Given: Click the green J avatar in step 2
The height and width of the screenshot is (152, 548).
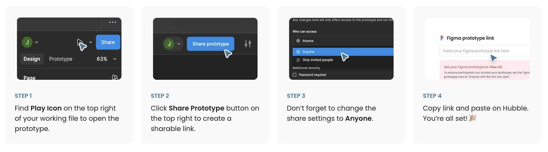Looking at the screenshot, I should pos(169,44).
